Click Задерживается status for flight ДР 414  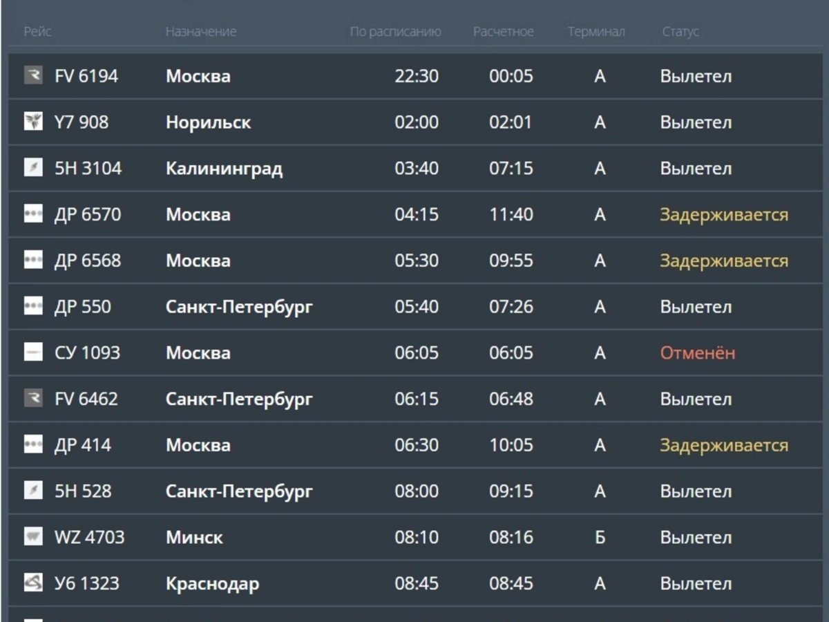[x=723, y=446]
